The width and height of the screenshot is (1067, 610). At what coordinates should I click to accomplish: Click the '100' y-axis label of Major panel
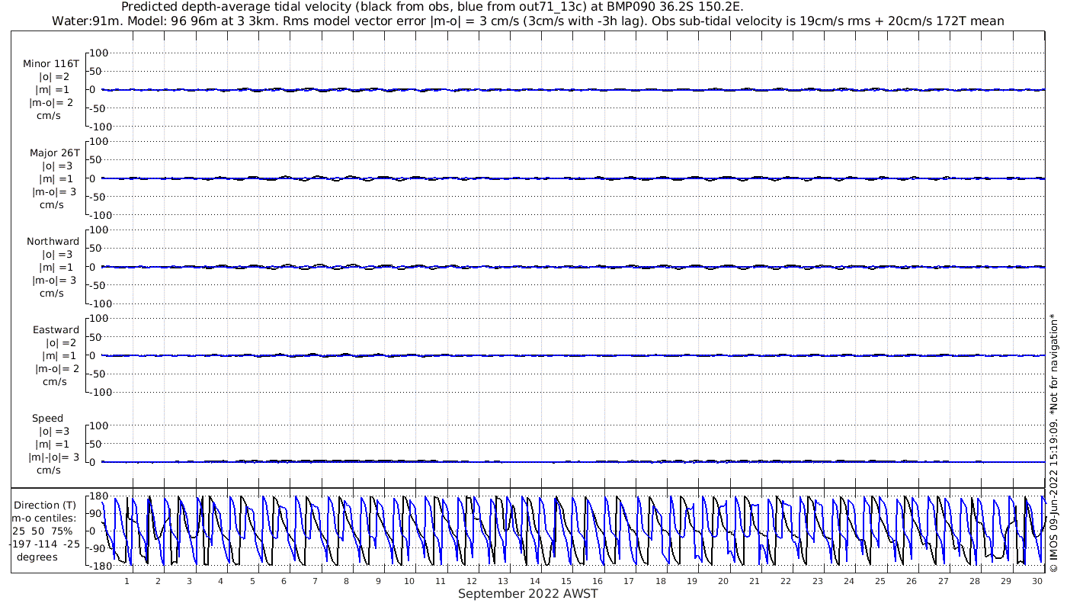pyautogui.click(x=100, y=141)
